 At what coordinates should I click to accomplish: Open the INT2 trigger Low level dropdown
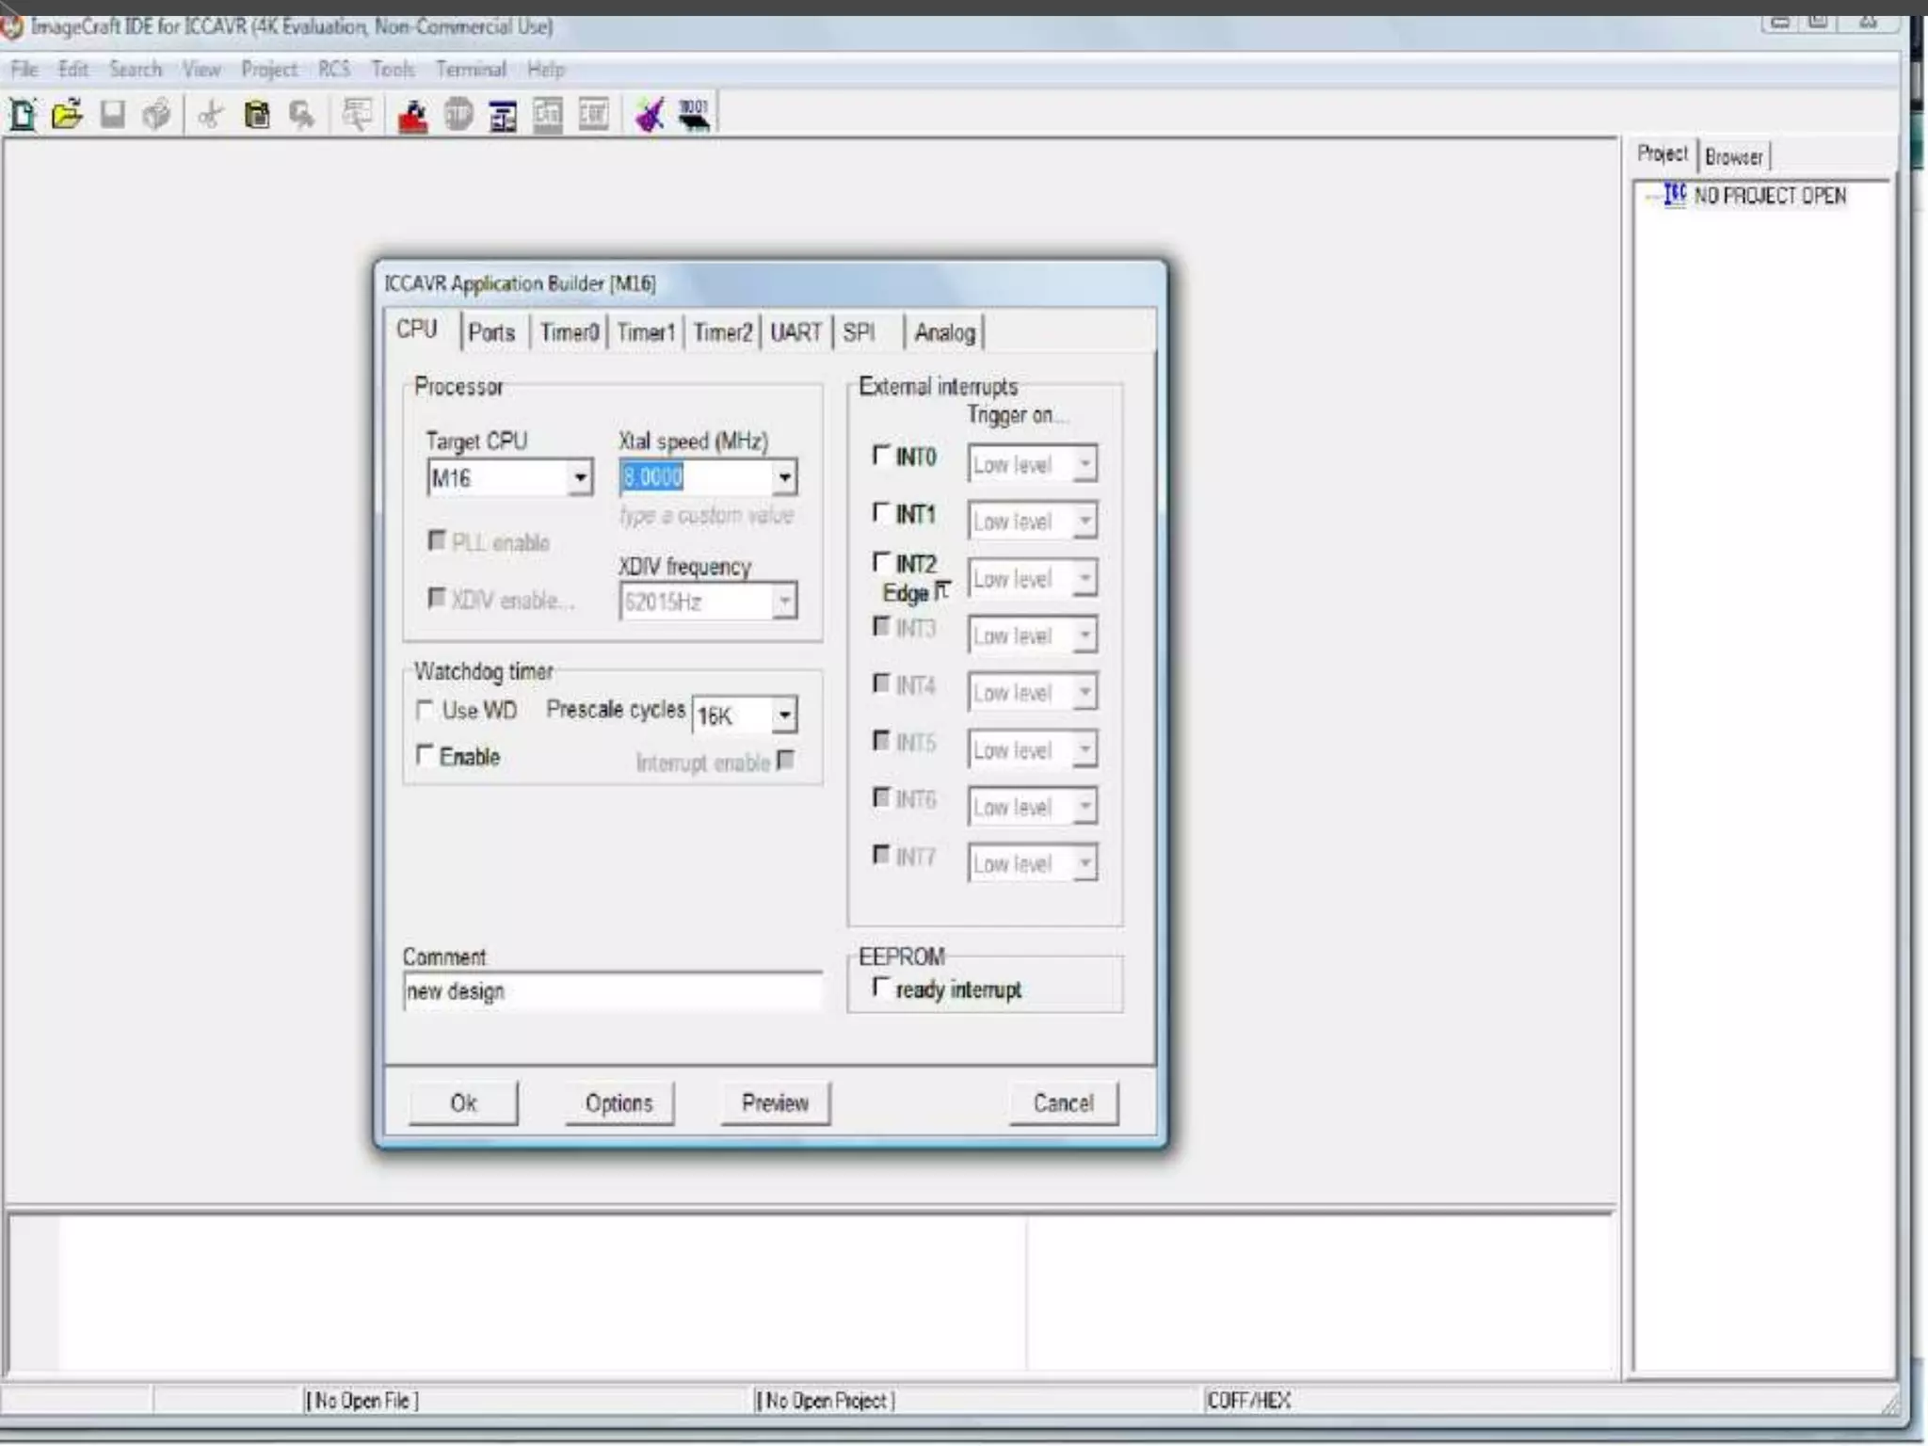click(x=1085, y=578)
